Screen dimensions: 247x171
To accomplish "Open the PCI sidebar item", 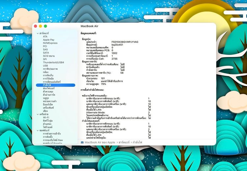I will (45, 46).
